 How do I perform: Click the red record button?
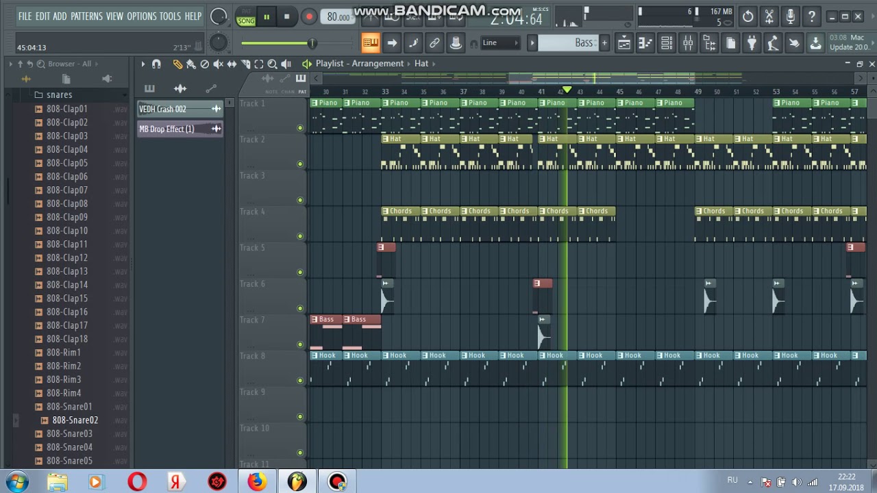tap(309, 16)
